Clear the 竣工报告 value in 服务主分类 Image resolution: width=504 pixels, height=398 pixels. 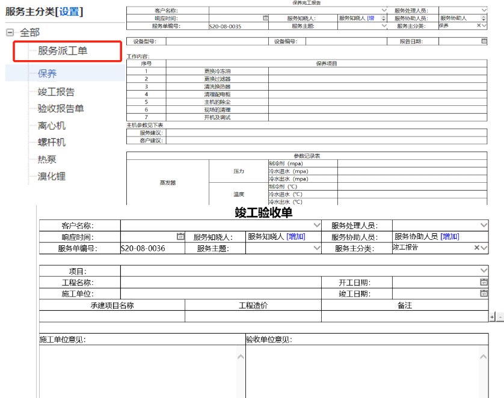point(476,248)
